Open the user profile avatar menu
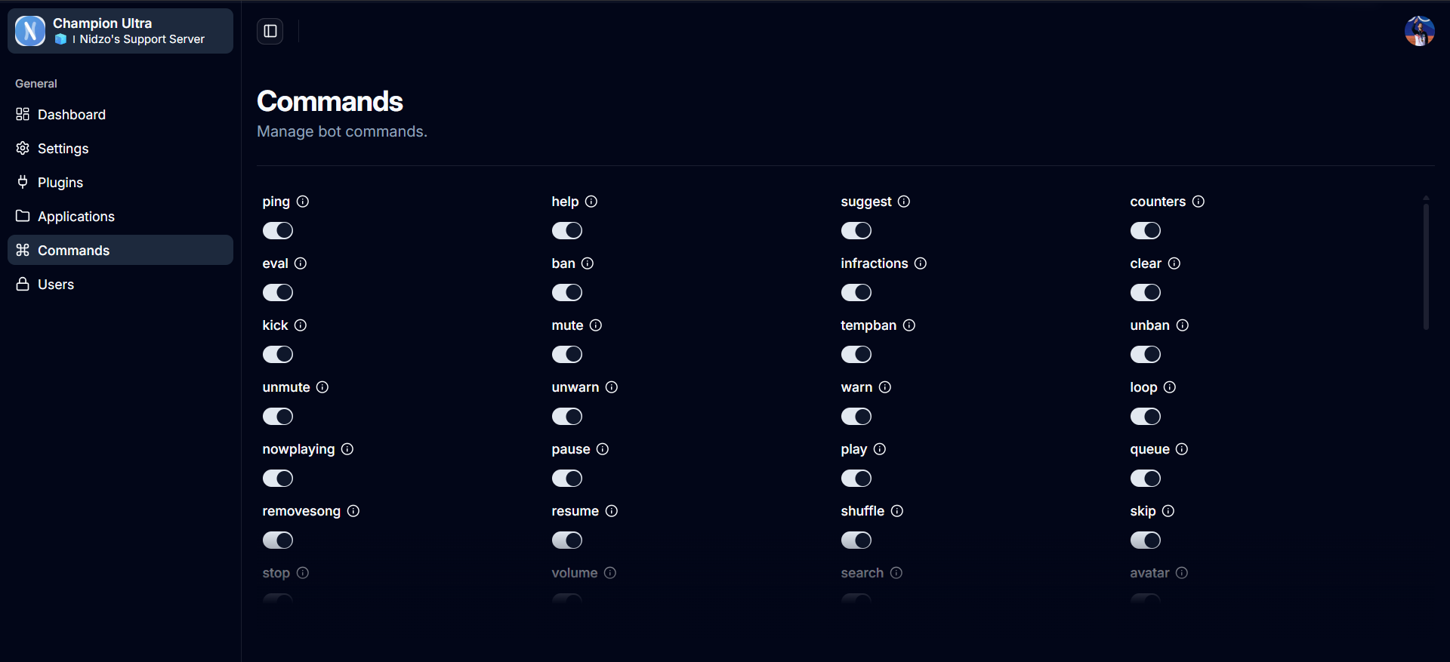 (1419, 31)
